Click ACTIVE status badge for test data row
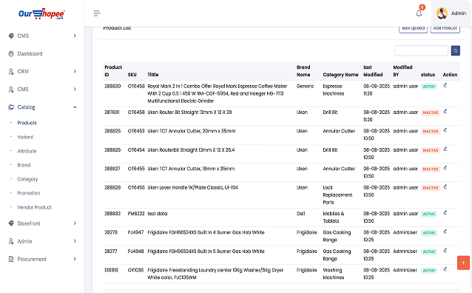The image size is (472, 293). (428, 214)
